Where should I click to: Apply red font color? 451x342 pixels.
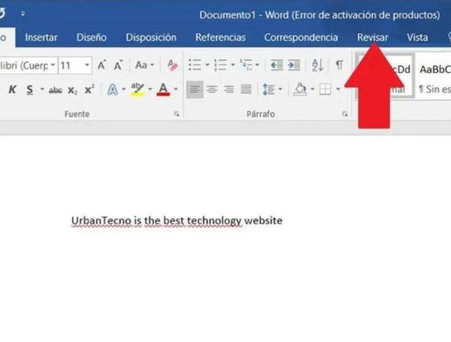click(163, 89)
